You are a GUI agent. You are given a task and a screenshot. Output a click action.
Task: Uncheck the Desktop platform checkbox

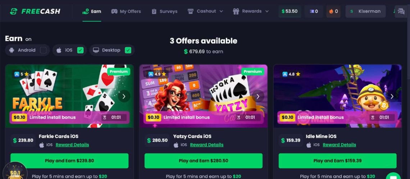pyautogui.click(x=128, y=50)
